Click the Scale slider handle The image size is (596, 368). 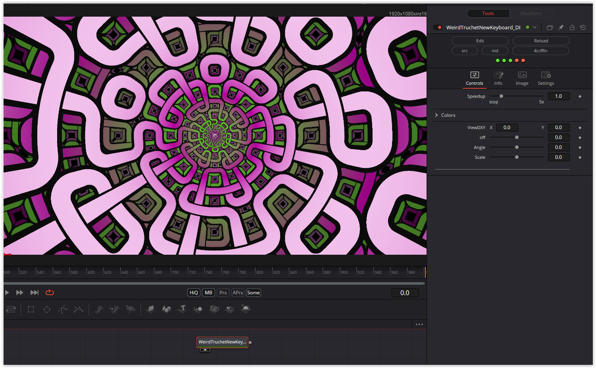click(517, 157)
